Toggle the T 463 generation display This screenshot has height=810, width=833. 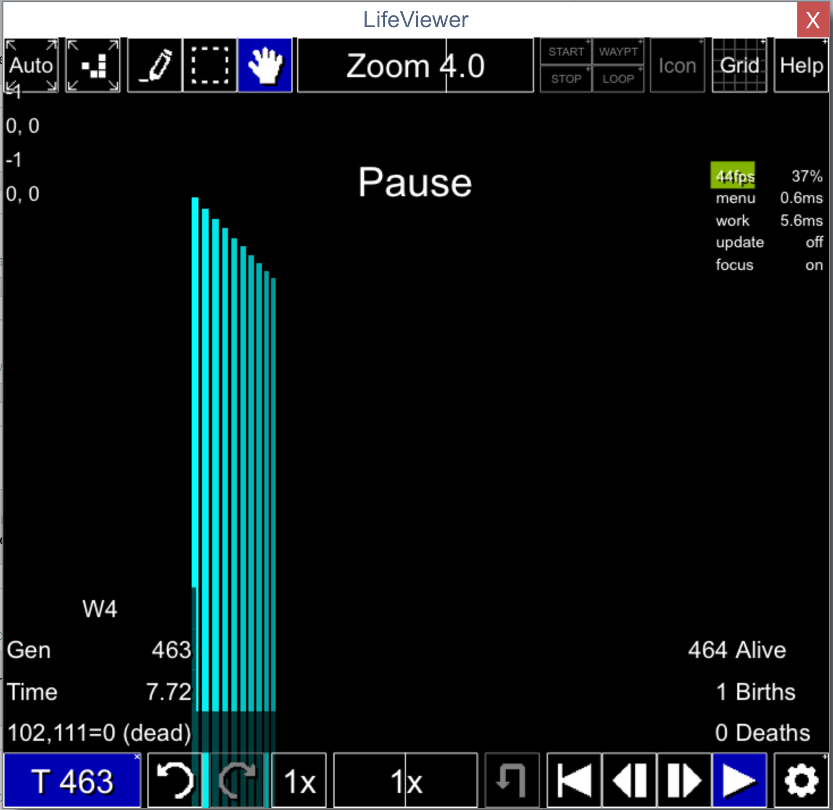coord(73,781)
